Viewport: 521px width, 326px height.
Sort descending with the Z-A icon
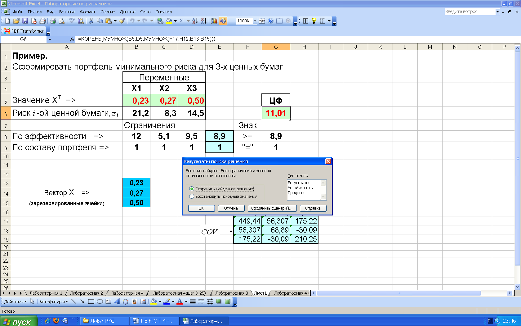pos(203,21)
